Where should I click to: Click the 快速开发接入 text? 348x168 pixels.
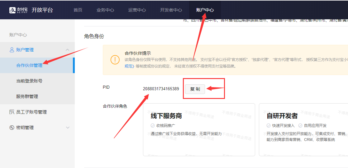pyautogui.click(x=284, y=126)
